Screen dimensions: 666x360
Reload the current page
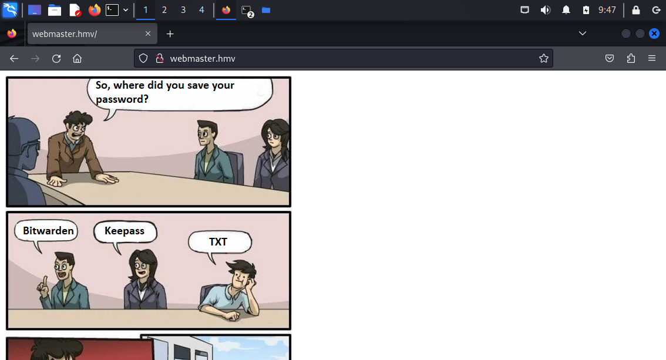[56, 59]
